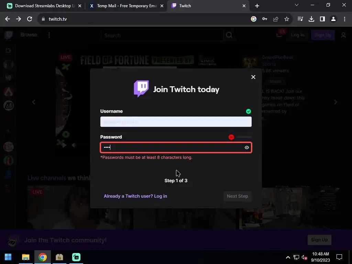Viewport: 352px width, 264px height.
Task: Click the green username valid checkmark
Action: pyautogui.click(x=248, y=111)
